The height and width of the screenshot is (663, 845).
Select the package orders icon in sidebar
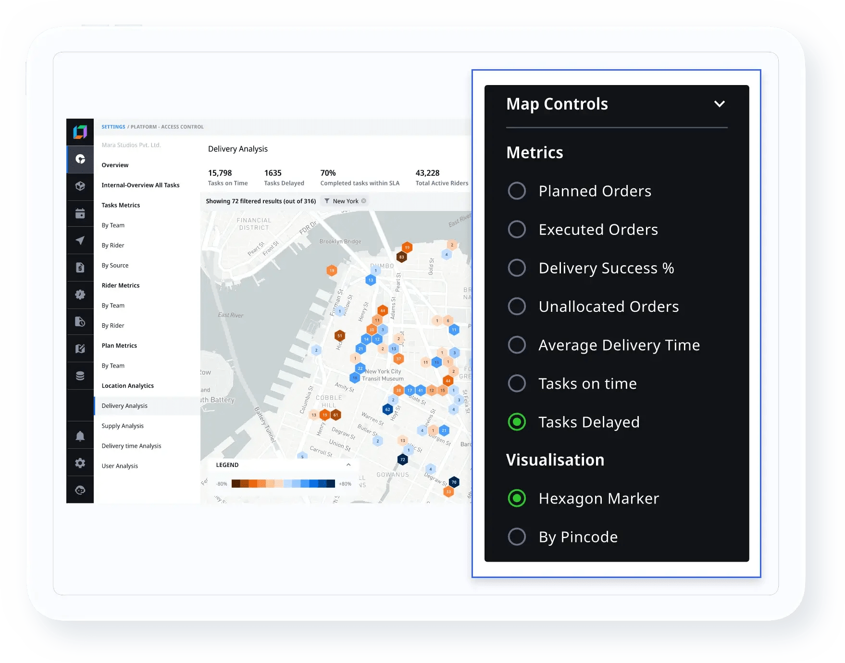(80, 186)
